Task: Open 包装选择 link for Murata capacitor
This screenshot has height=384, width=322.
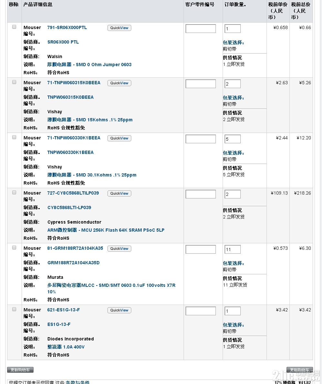Action: coord(233,263)
